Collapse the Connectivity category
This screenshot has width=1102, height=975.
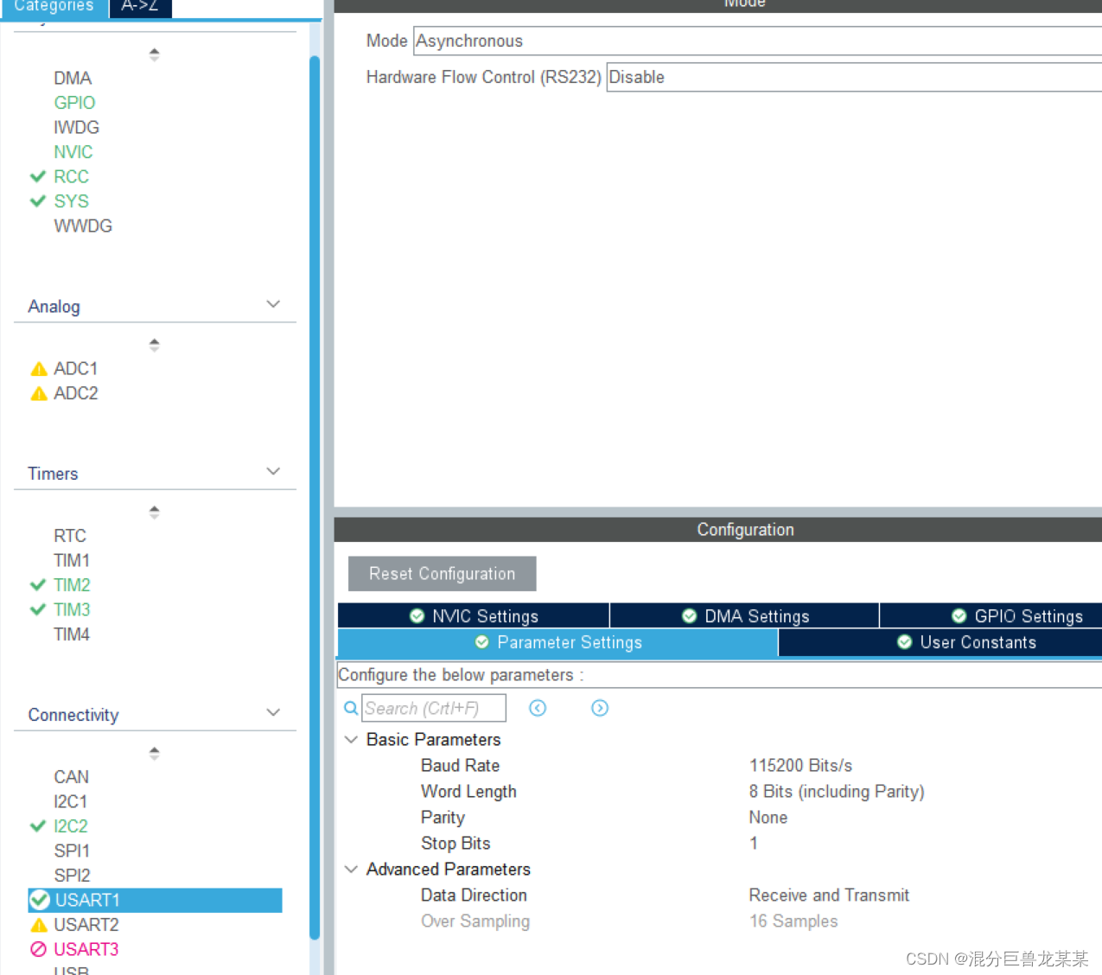pyautogui.click(x=273, y=712)
